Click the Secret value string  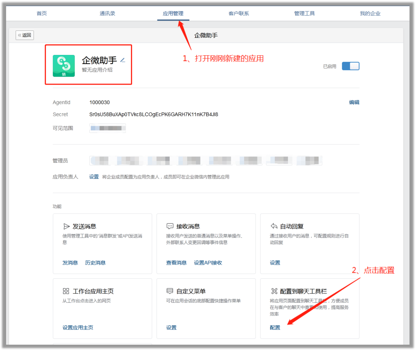[154, 114]
